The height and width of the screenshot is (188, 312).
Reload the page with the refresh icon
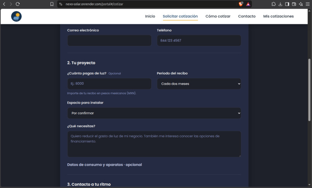coord(18,4)
